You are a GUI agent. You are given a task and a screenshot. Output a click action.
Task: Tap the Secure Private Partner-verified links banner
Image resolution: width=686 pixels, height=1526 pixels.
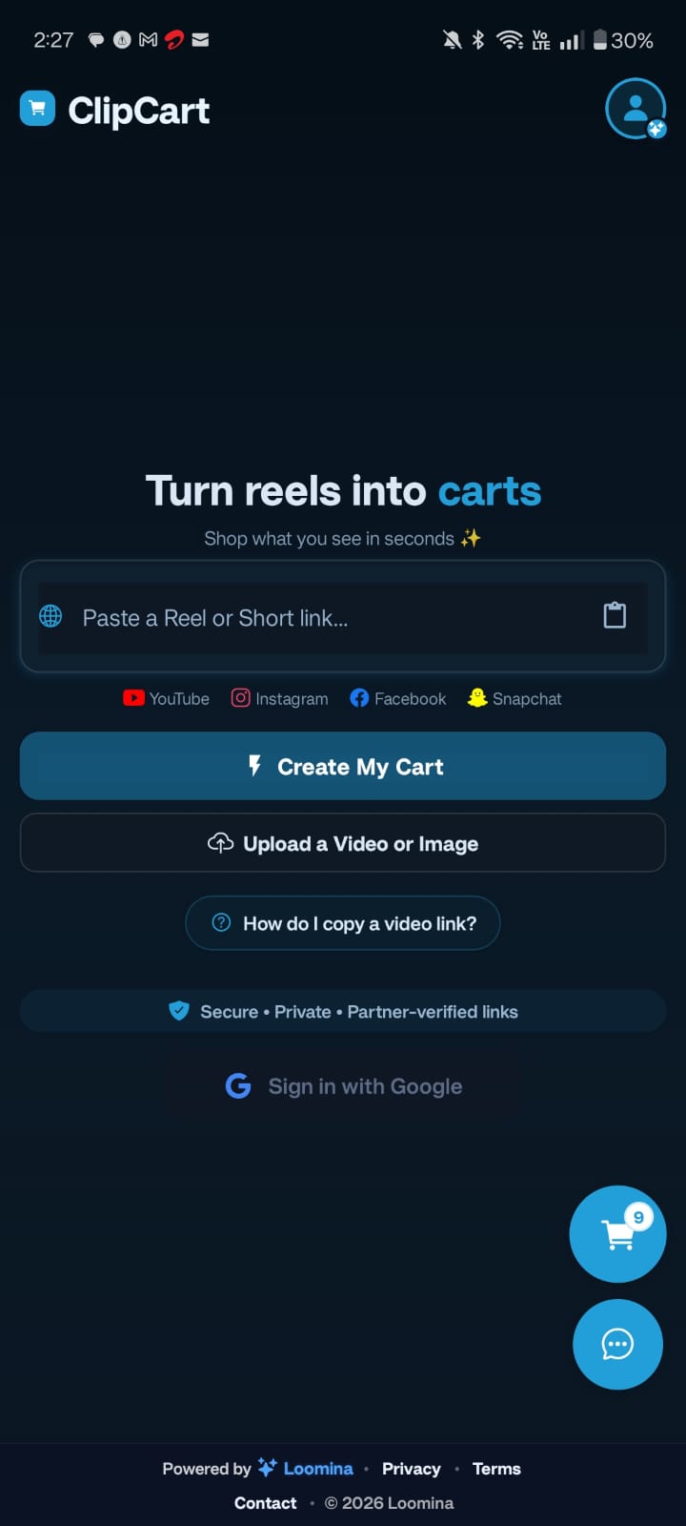coord(343,1011)
